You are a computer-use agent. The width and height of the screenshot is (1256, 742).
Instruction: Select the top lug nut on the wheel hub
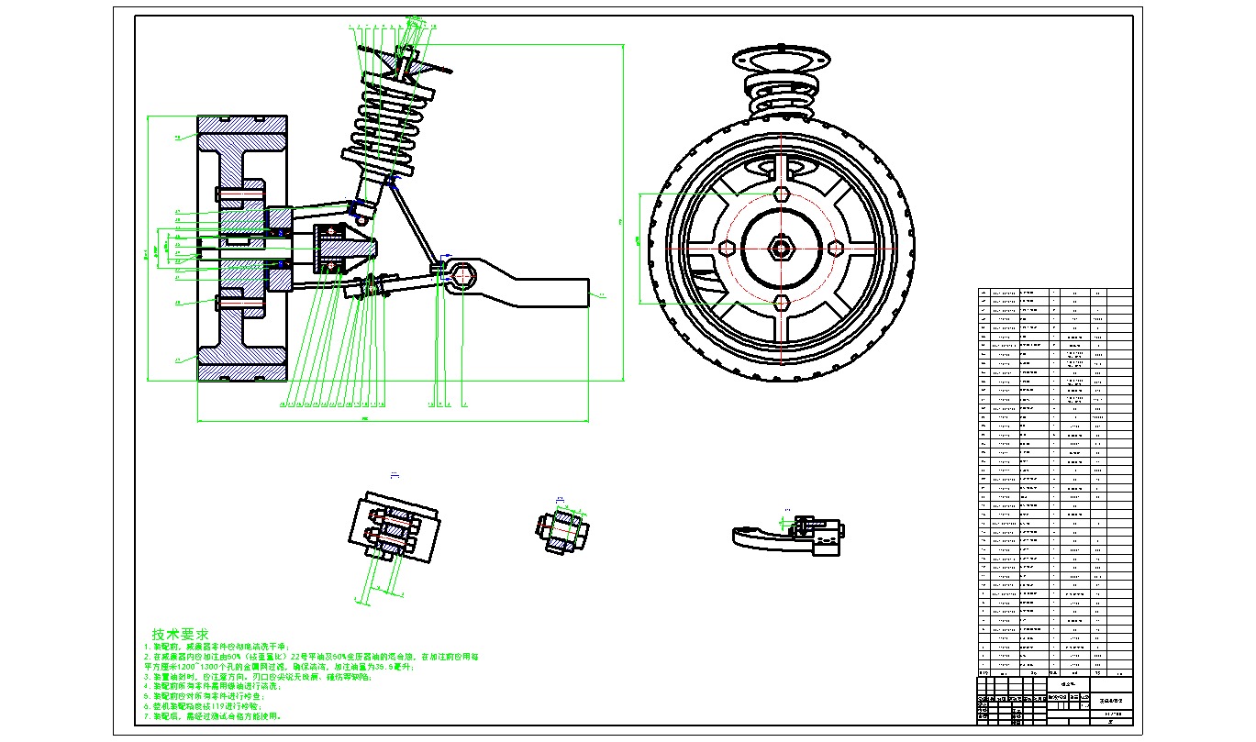click(x=781, y=194)
